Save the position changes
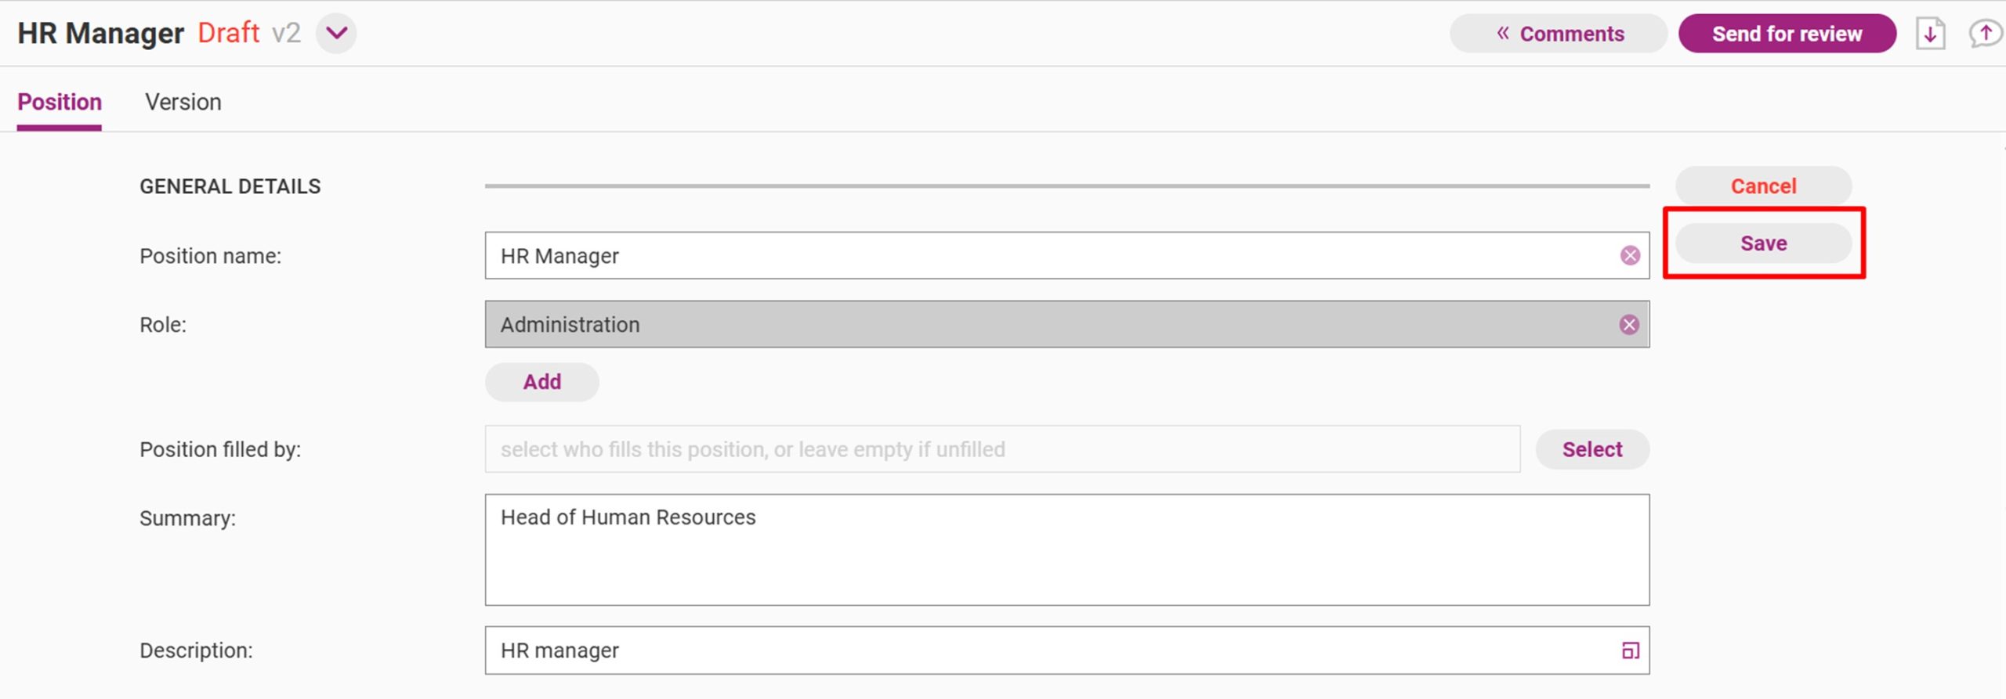Viewport: 2006px width, 699px height. pyautogui.click(x=1763, y=243)
